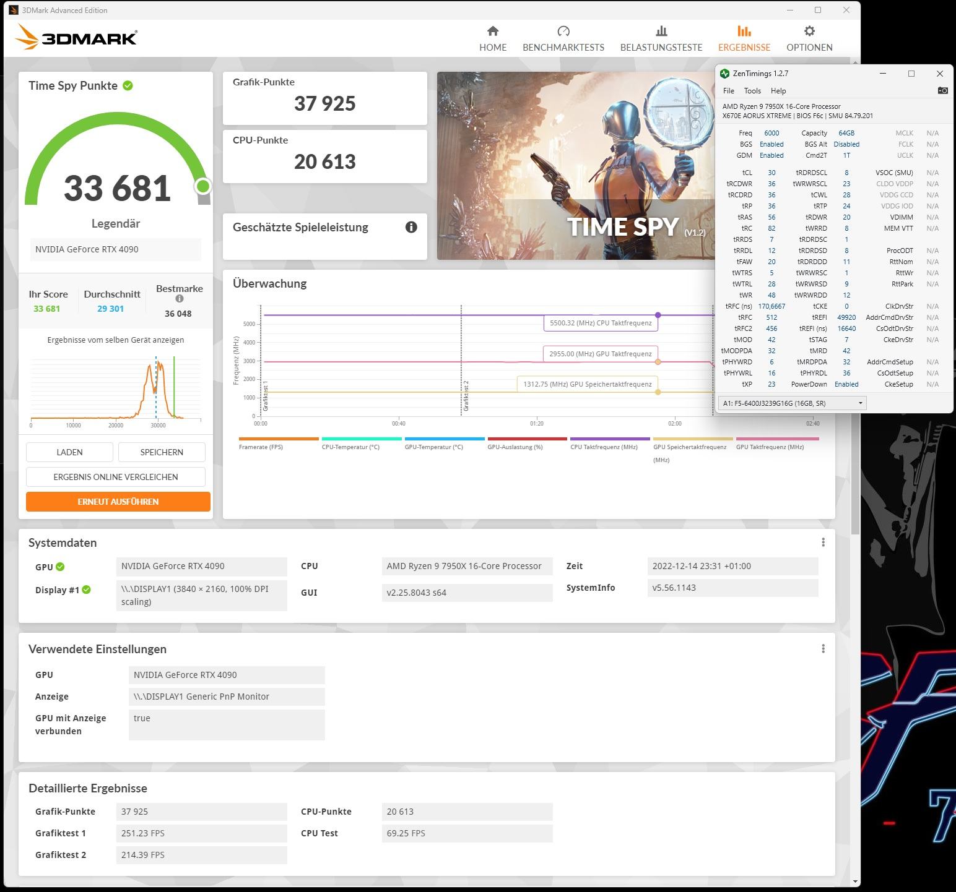This screenshot has width=956, height=892.
Task: Click the info icon next to Geschätzte Spieleleistung
Action: click(x=411, y=227)
